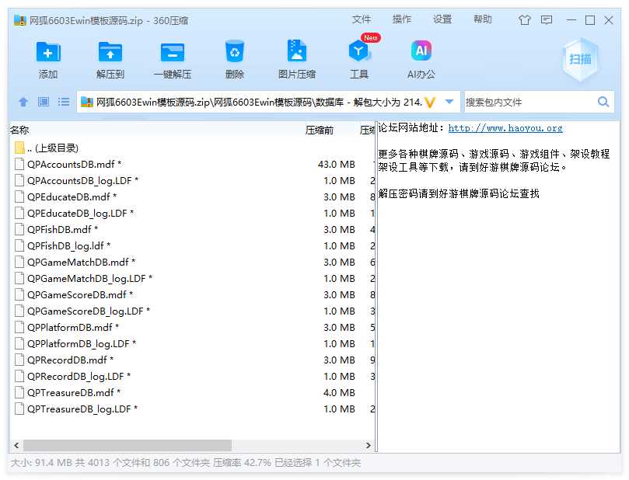Click the V-shaped icon in address bar
629x480 pixels.
(x=430, y=103)
